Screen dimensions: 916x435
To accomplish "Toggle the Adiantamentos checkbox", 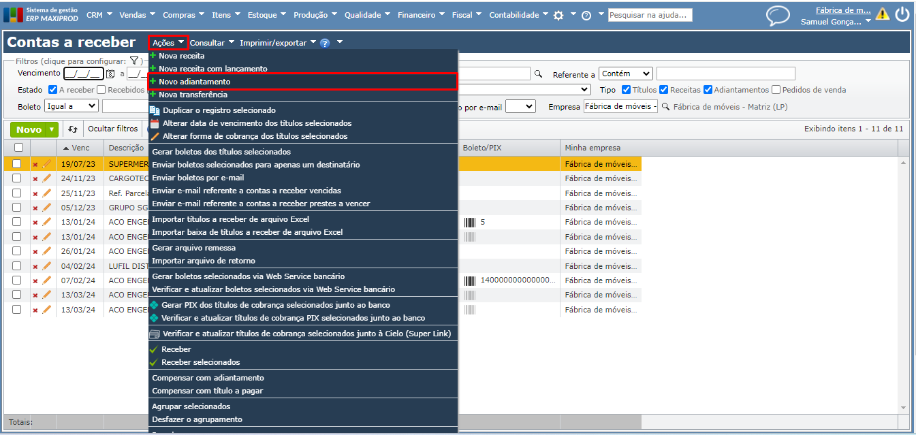I will pyautogui.click(x=708, y=90).
